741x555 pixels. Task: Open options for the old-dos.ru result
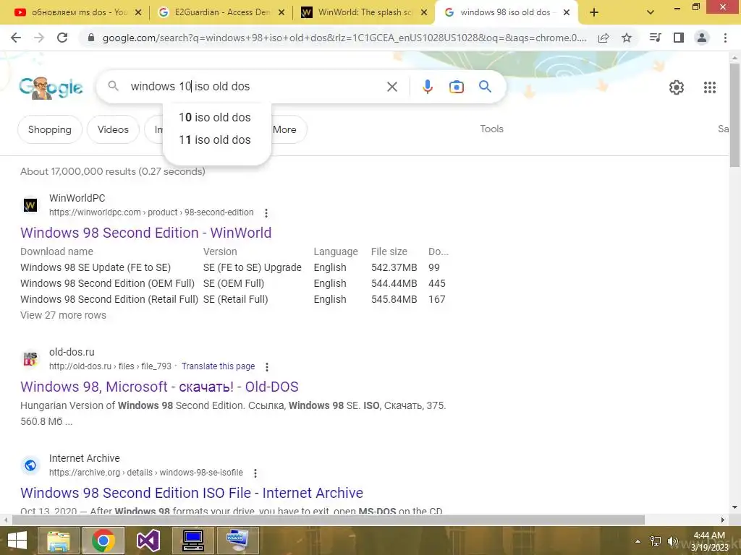(x=267, y=366)
